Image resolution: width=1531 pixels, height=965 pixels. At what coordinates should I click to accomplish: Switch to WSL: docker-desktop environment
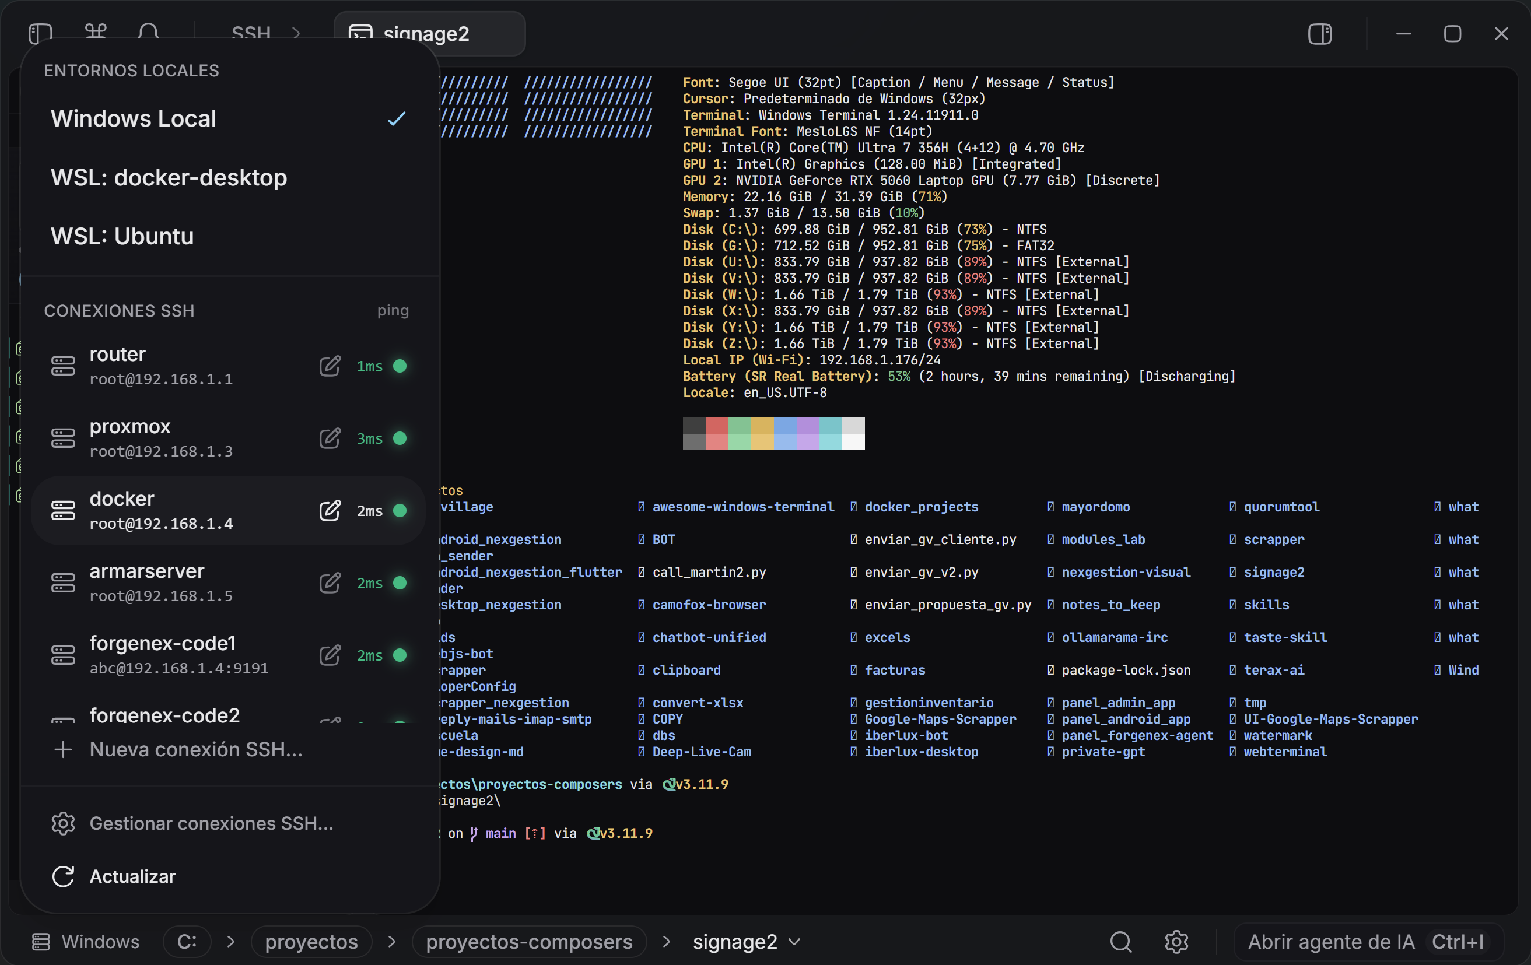[229, 177]
